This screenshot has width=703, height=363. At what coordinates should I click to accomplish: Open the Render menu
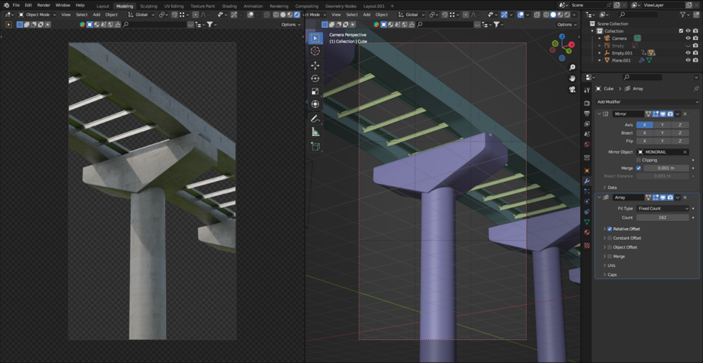pos(44,5)
